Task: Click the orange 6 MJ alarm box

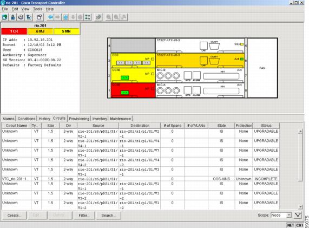Action: click(x=40, y=31)
